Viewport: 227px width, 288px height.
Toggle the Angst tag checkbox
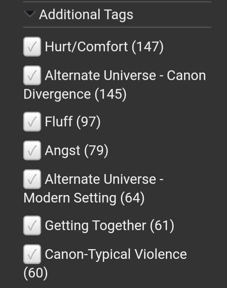(32, 151)
